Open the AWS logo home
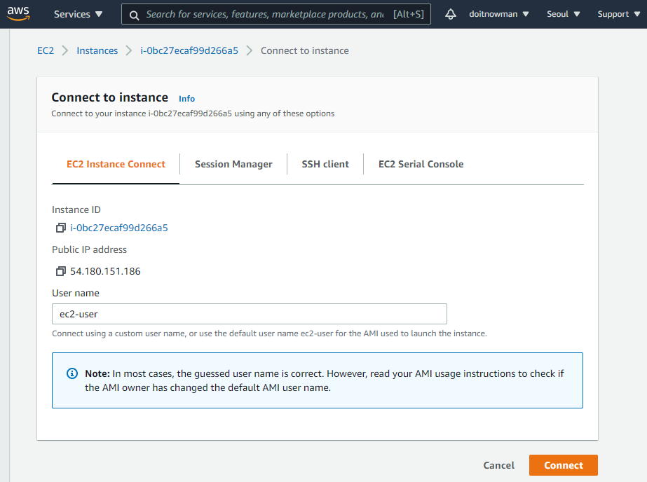 tap(18, 13)
